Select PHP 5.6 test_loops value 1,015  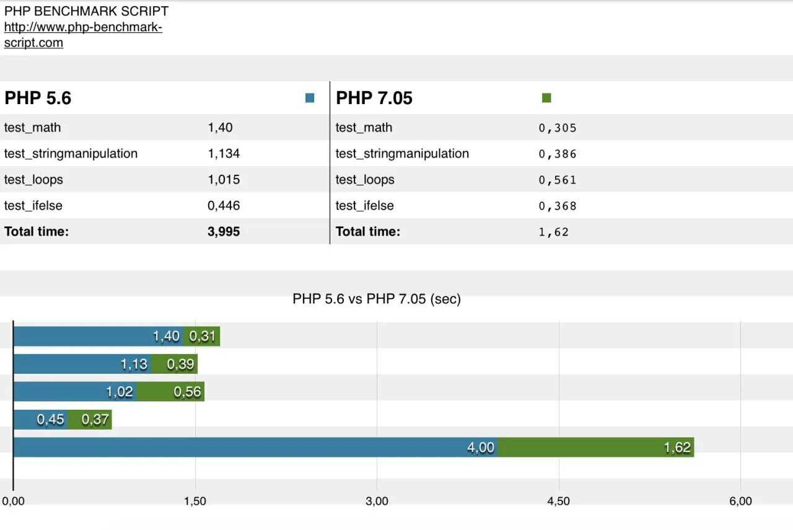click(224, 180)
